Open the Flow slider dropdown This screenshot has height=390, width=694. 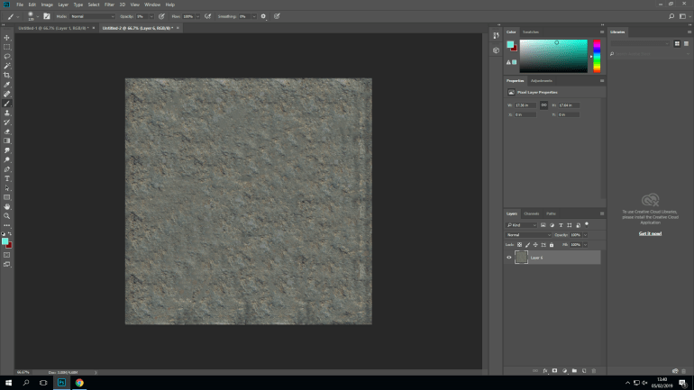pos(198,16)
